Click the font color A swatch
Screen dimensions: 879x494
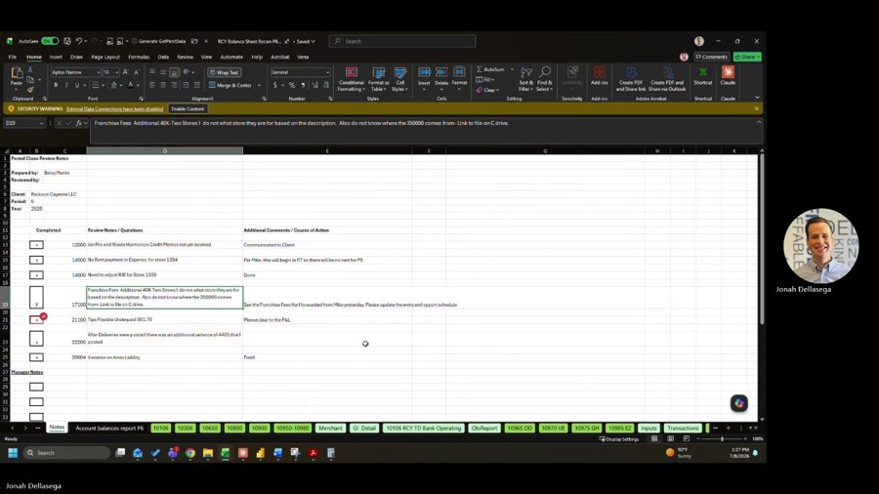[x=131, y=85]
